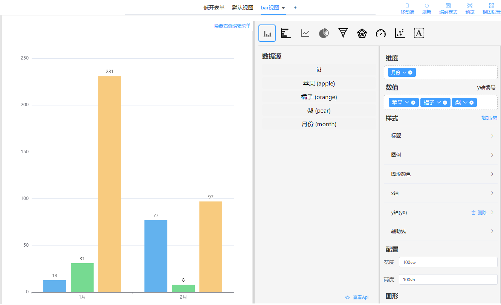Viewport: 501px width, 305px height.
Task: Expand the 图形颜色 settings row
Action: (441, 174)
